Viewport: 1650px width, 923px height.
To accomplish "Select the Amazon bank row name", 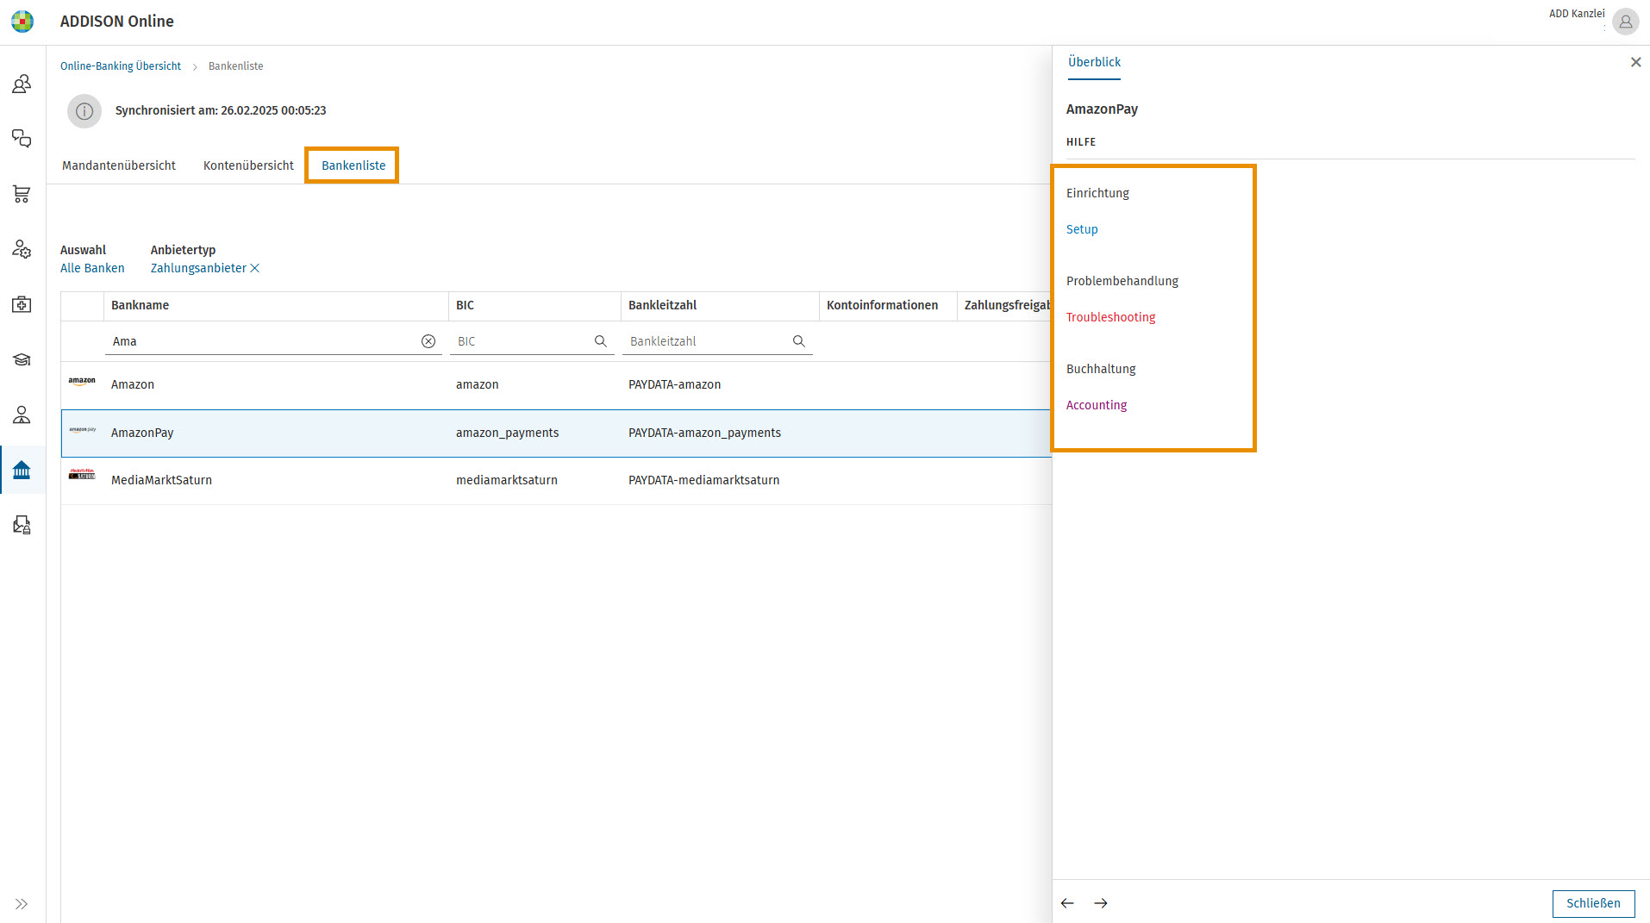I will pyautogui.click(x=133, y=384).
